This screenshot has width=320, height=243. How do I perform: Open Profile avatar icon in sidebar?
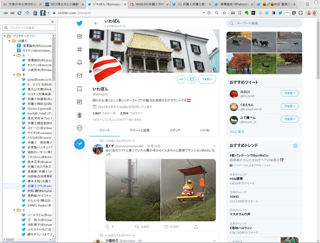79,115
